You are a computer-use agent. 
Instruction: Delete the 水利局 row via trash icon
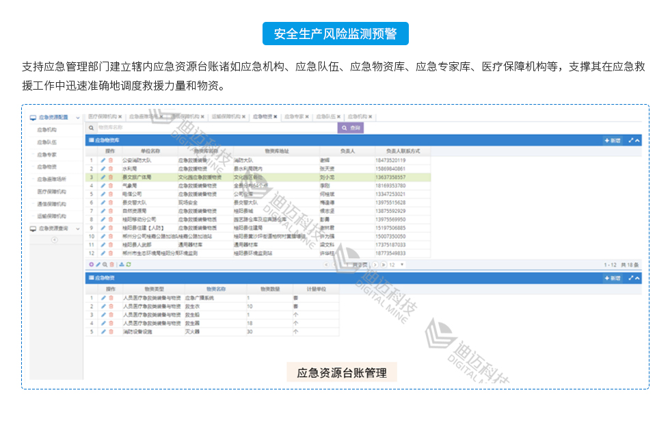111,168
